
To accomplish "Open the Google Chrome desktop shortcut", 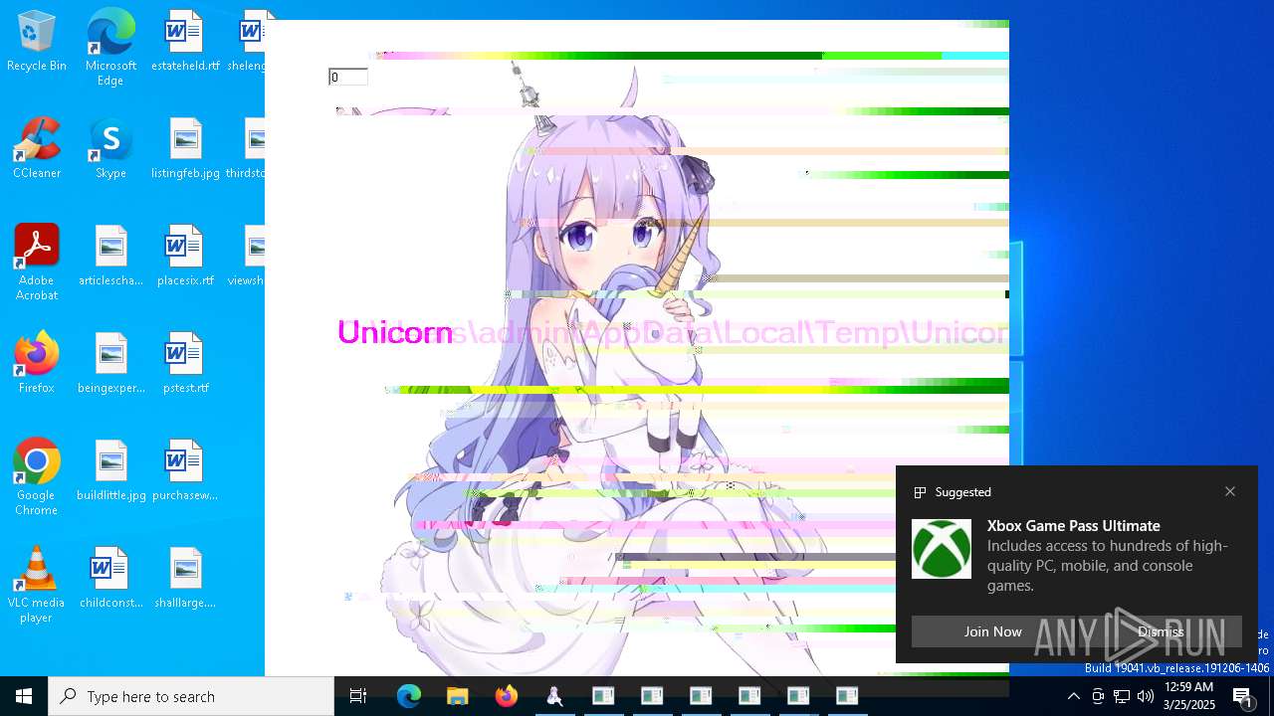I will point(37,477).
